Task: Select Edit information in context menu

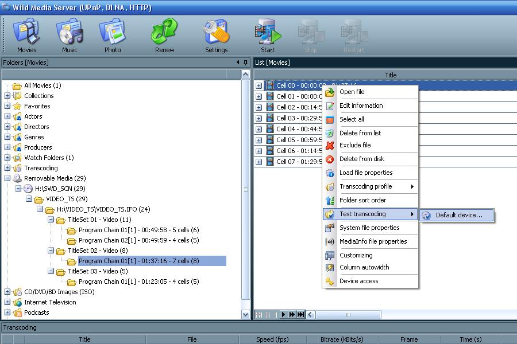Action: (361, 105)
